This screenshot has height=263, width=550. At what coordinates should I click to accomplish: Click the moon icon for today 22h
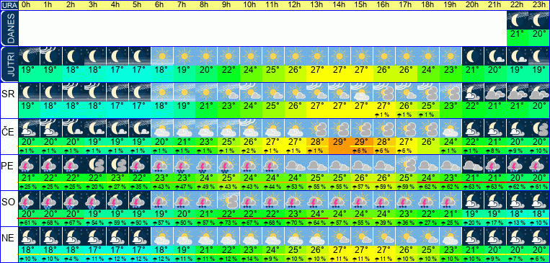pyautogui.click(x=518, y=20)
